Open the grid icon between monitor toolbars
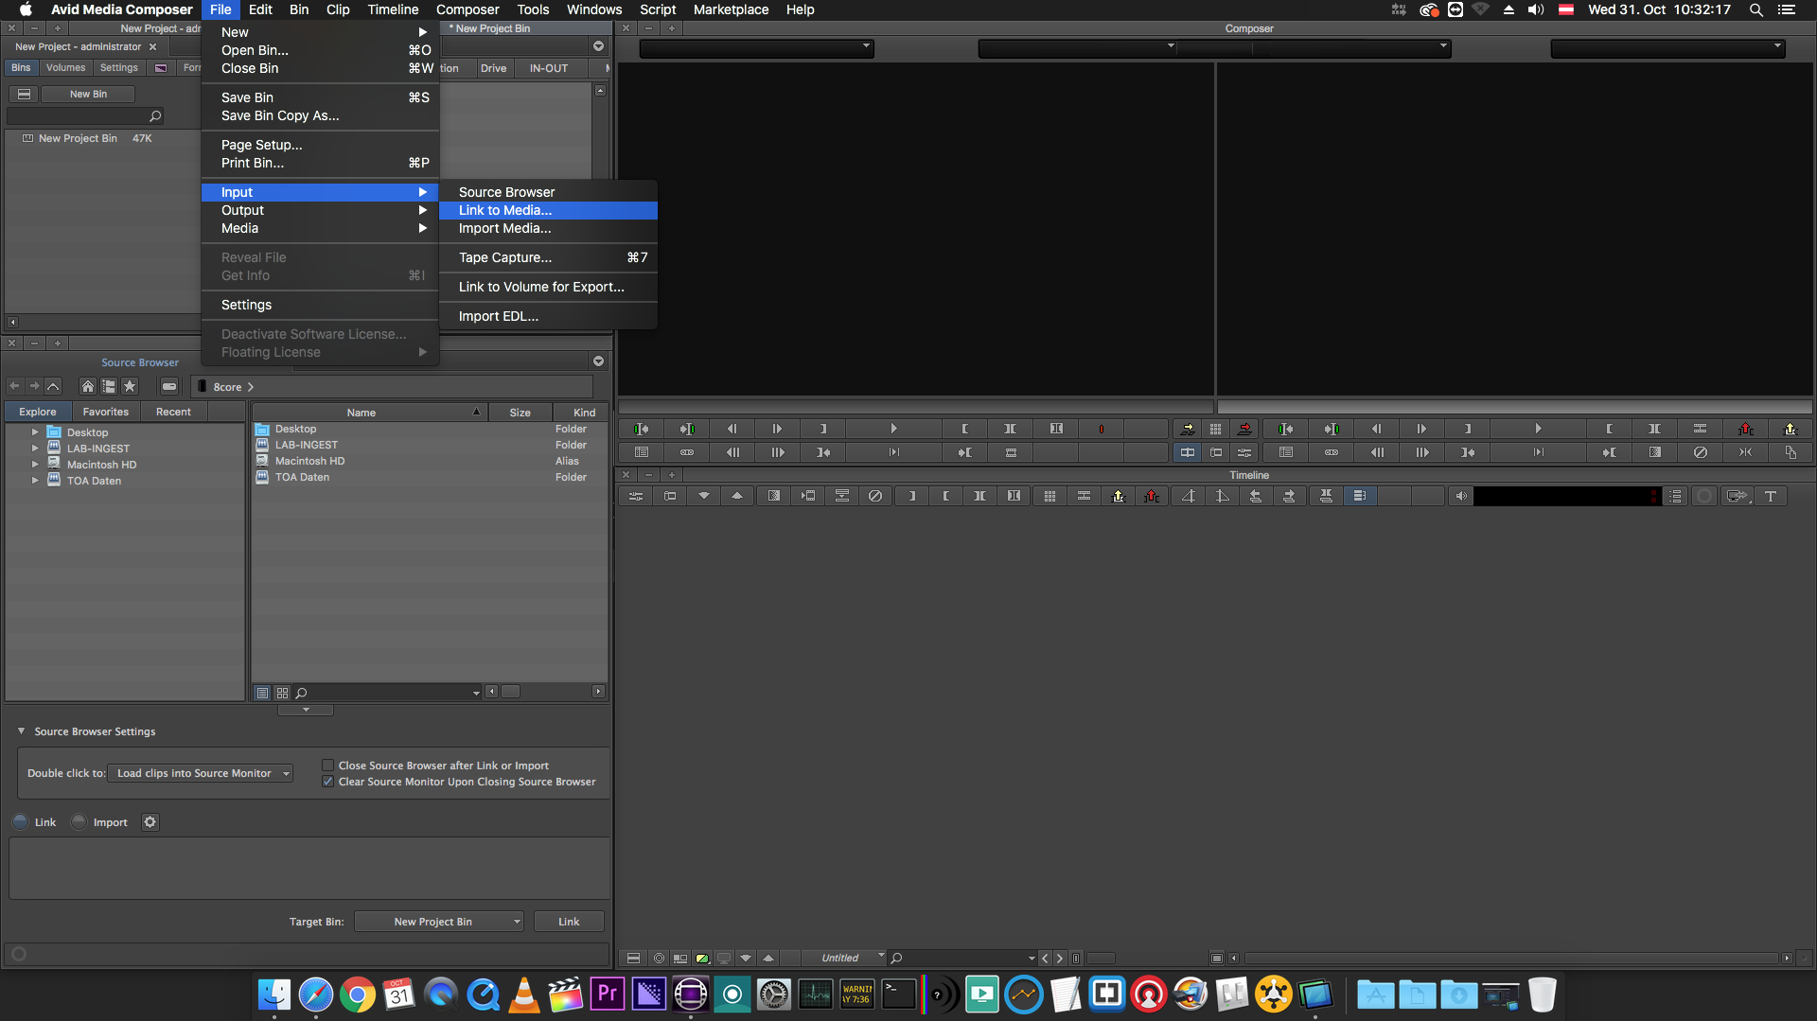This screenshot has height=1021, width=1817. (x=1215, y=429)
